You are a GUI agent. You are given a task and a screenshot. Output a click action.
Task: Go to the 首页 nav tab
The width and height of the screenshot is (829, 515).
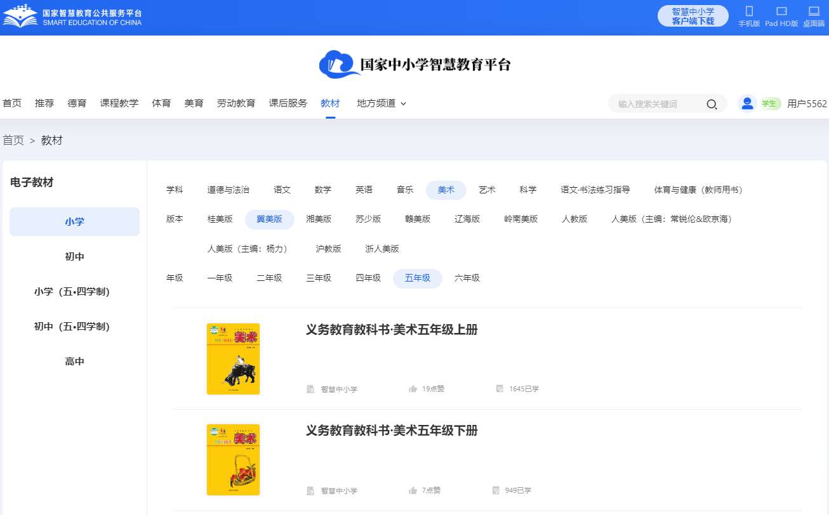point(12,103)
